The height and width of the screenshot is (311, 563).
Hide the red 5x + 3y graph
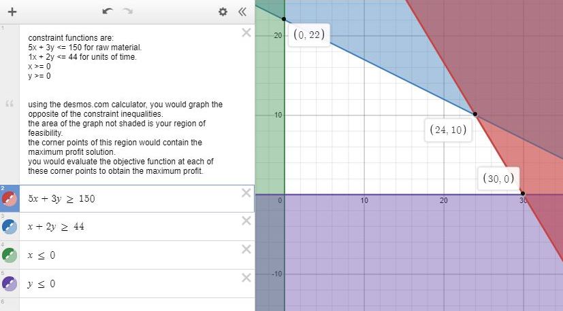[x=10, y=198]
